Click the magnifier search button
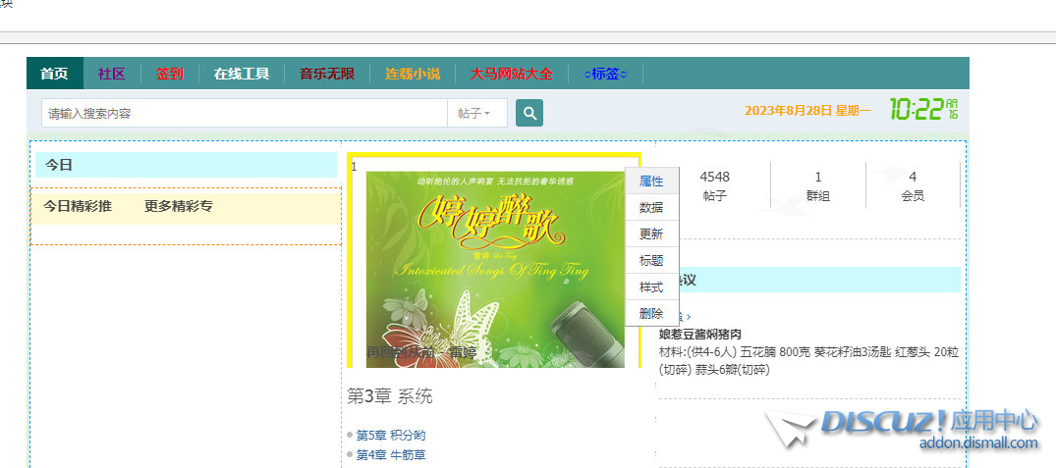The width and height of the screenshot is (1056, 468). (x=529, y=113)
